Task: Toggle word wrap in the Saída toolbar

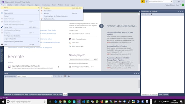Action: [x=68, y=76]
